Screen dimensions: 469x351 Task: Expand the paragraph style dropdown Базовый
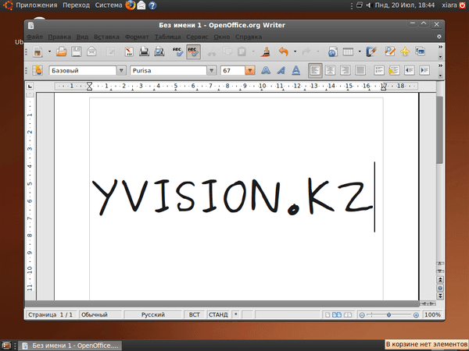click(121, 70)
